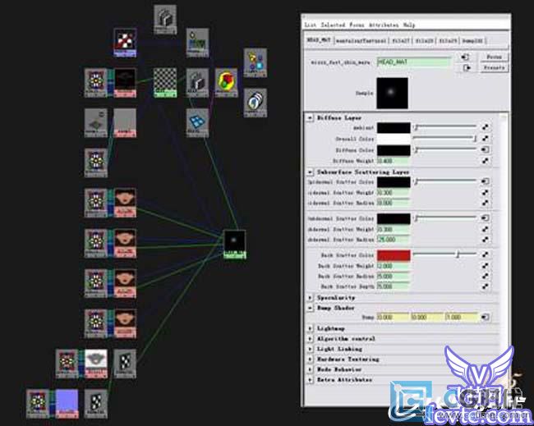534x426 pixels.
Task: Click the go-to-output-connection arrow icon
Action: 466,67
